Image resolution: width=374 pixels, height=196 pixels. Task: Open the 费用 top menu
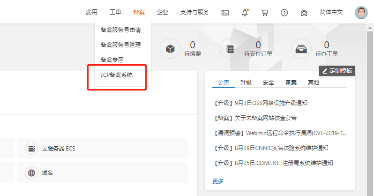tap(91, 12)
